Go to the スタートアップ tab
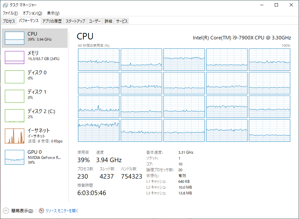Image resolution: width=299 pixels, height=219 pixels. coord(75,21)
